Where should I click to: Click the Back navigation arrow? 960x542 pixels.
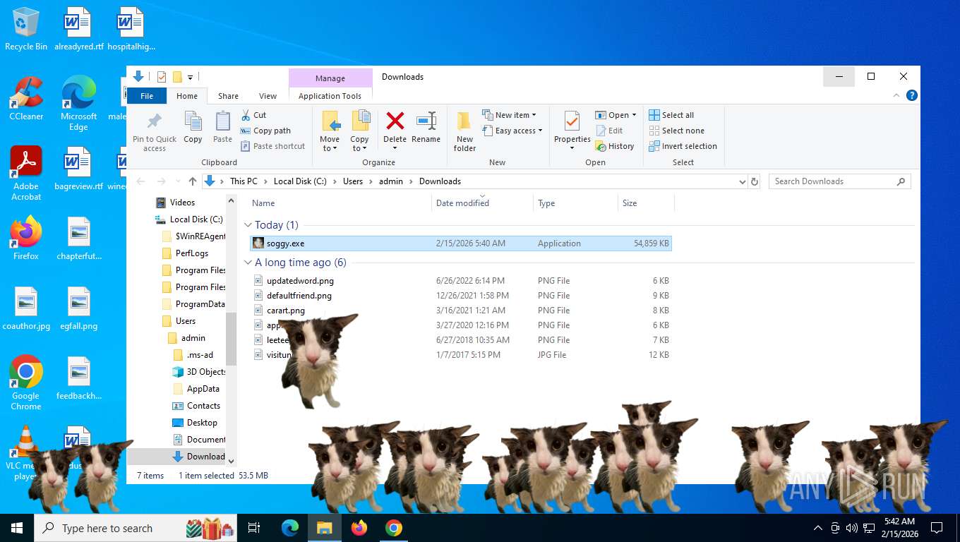[141, 181]
